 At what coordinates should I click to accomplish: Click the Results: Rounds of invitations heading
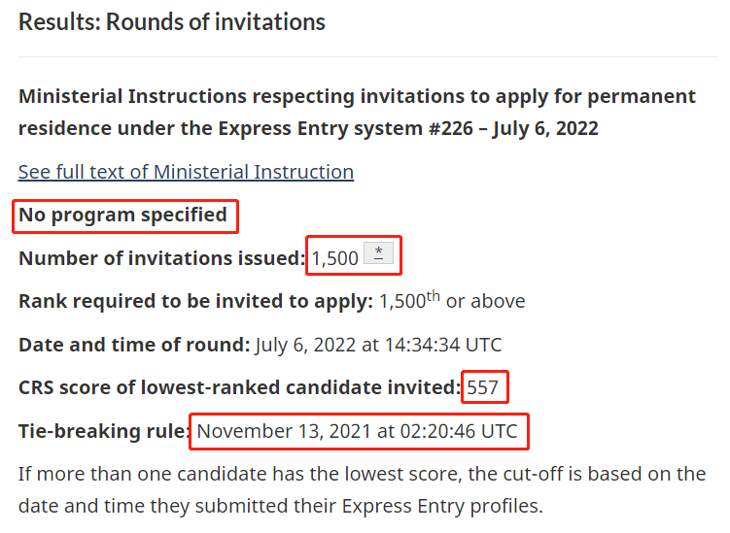coord(172,22)
